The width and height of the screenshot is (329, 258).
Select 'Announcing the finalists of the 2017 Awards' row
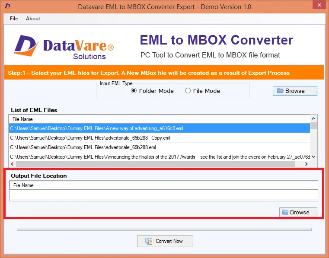coord(160,157)
